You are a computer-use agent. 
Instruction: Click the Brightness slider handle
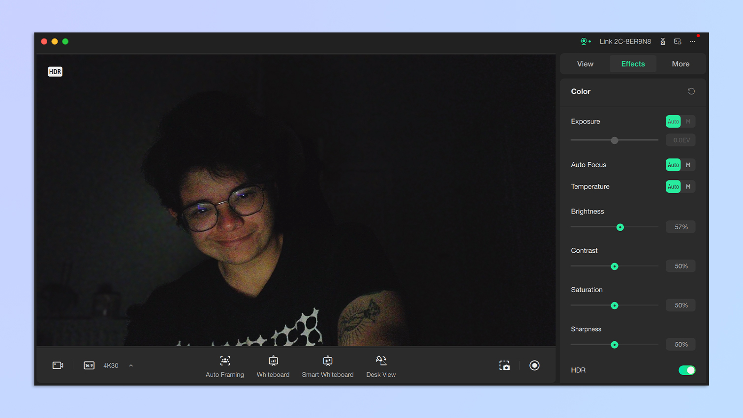click(620, 227)
